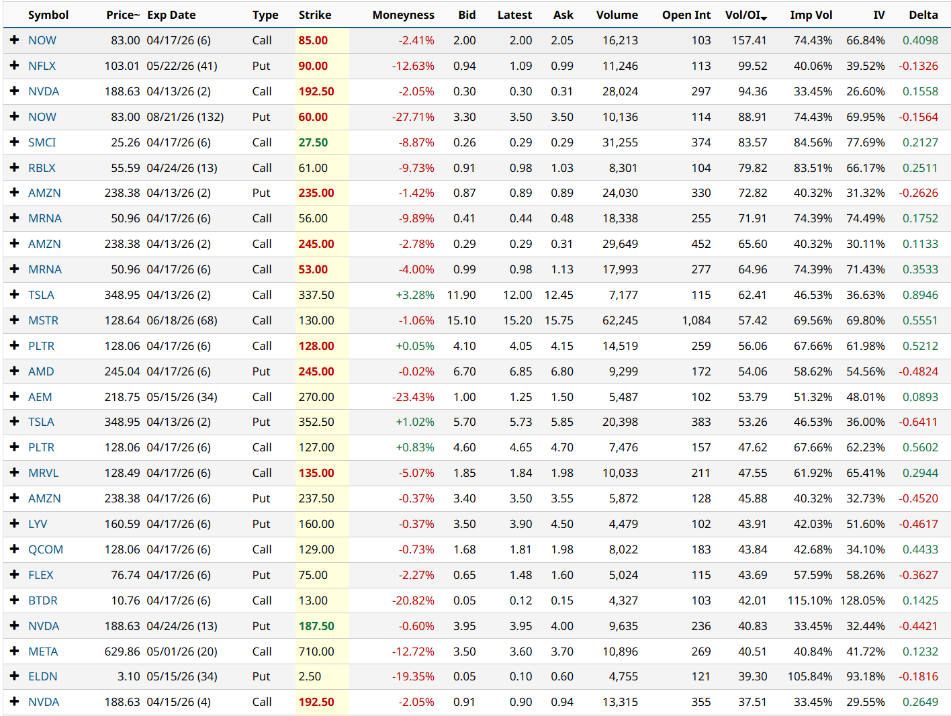
Task: Open the AEM symbol link
Action: tap(40, 397)
